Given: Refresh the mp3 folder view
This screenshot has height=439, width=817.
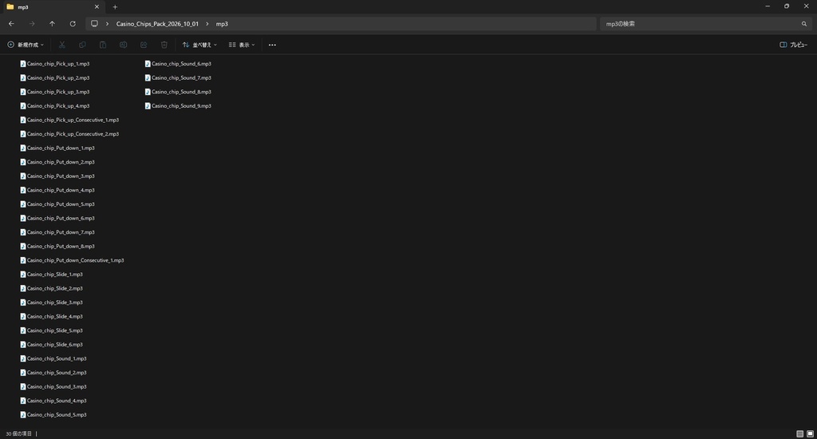Looking at the screenshot, I should pos(73,24).
